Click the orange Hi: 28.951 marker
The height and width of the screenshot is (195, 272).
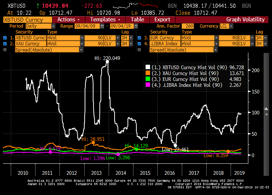point(93,143)
